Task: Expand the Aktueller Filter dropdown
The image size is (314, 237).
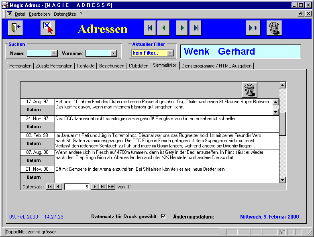Action: tap(170, 53)
